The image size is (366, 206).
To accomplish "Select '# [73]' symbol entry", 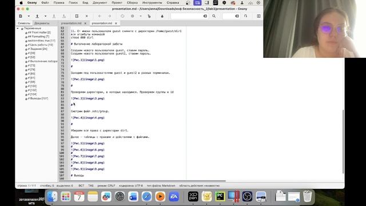I will (31, 66).
